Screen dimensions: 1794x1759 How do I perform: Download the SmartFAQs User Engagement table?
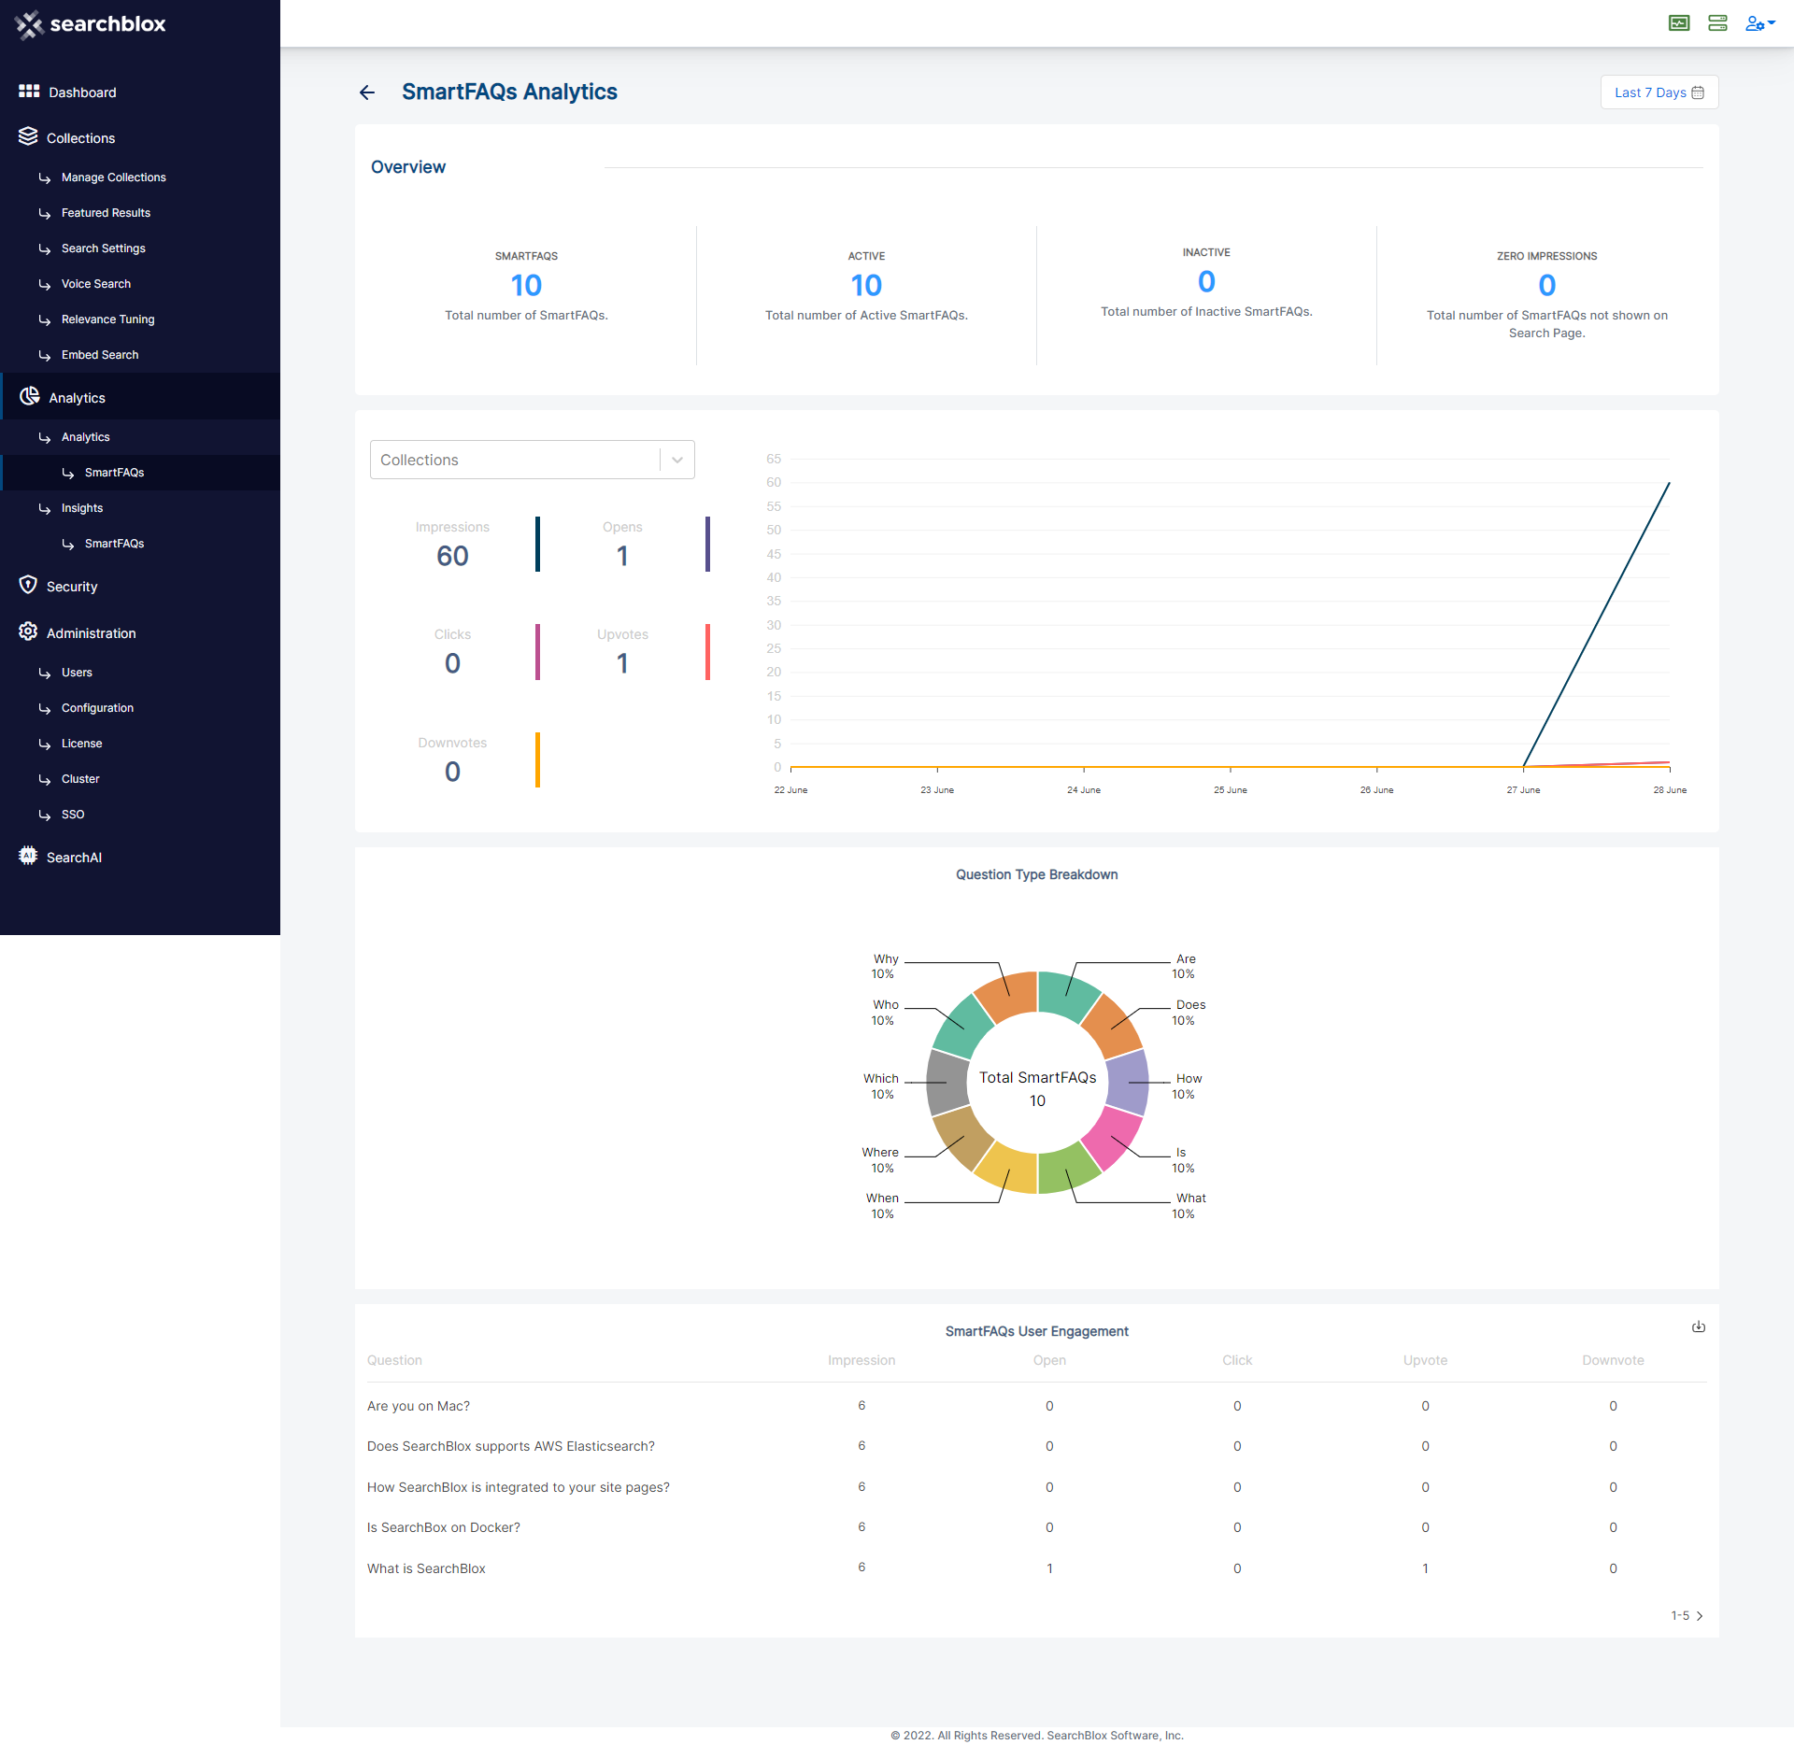coord(1698,1327)
